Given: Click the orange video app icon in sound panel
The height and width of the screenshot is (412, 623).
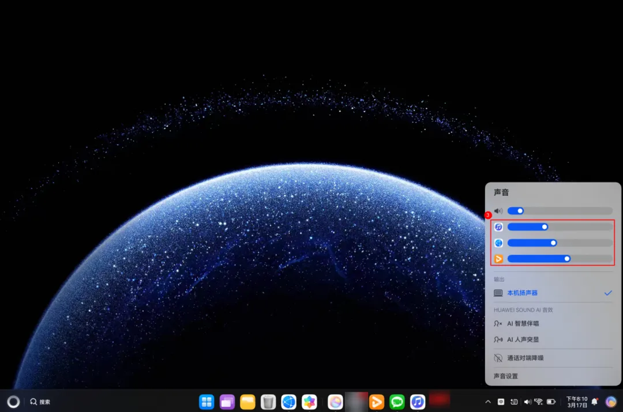Looking at the screenshot, I should click(498, 259).
